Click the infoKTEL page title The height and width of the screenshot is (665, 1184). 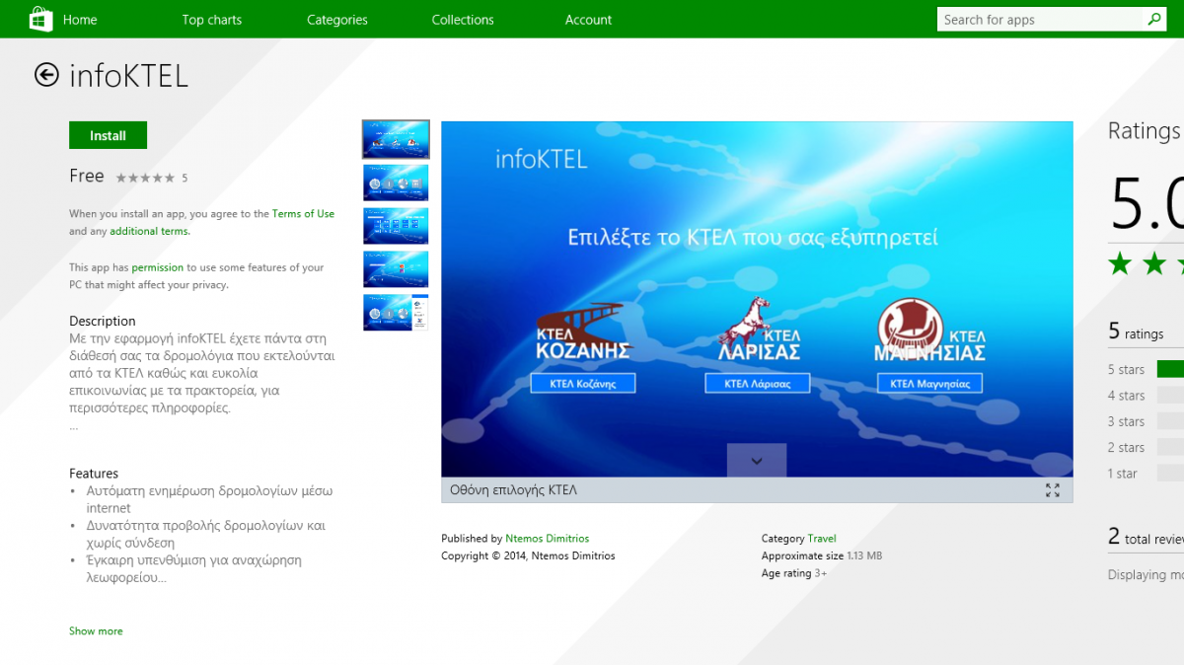click(128, 76)
